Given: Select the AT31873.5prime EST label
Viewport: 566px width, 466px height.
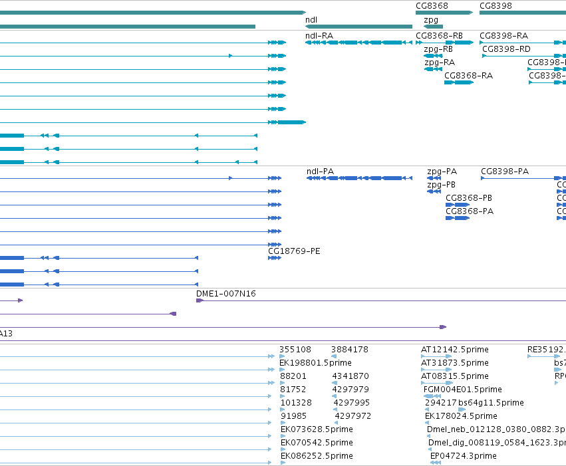Looking at the screenshot, I should (455, 363).
